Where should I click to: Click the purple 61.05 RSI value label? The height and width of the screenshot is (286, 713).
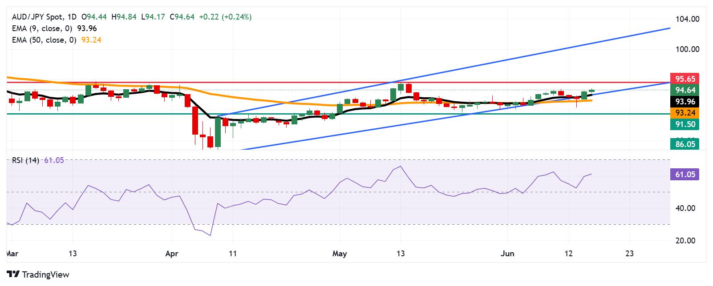(685, 175)
